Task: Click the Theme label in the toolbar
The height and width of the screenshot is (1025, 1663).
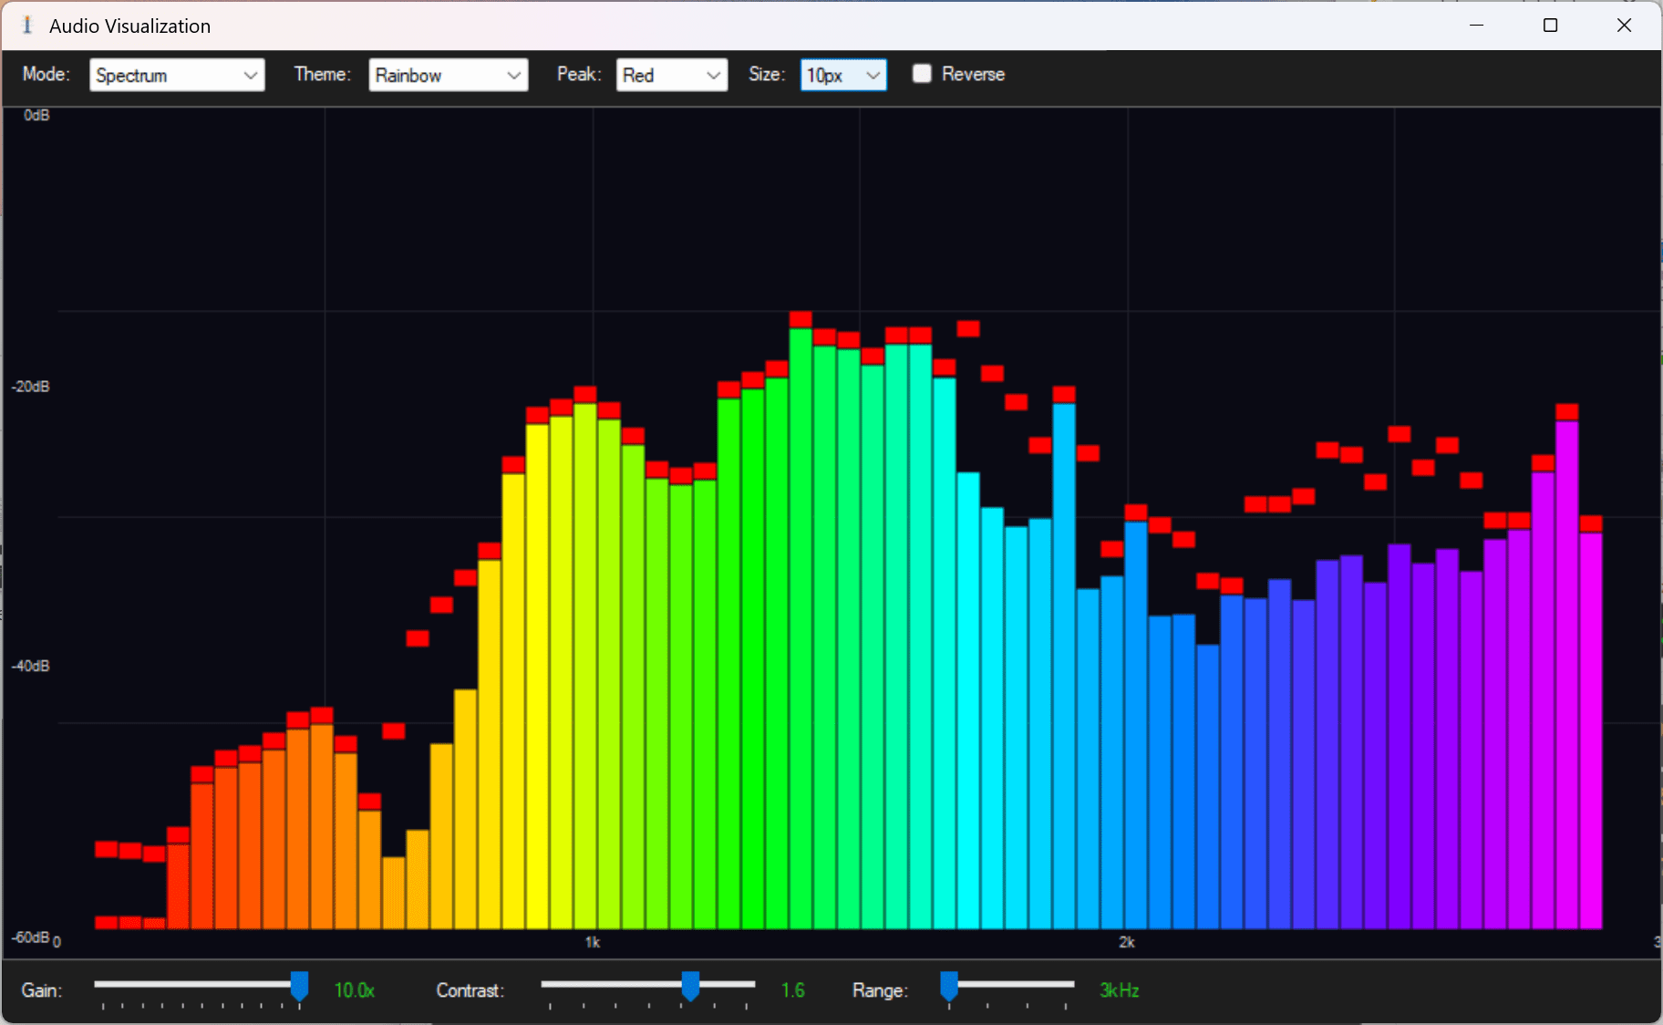Action: pyautogui.click(x=321, y=75)
